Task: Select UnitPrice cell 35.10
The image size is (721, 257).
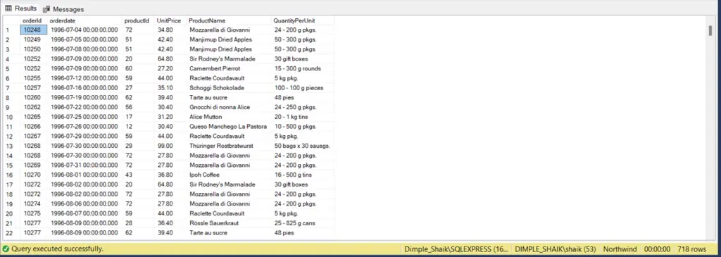Action: [x=170, y=88]
